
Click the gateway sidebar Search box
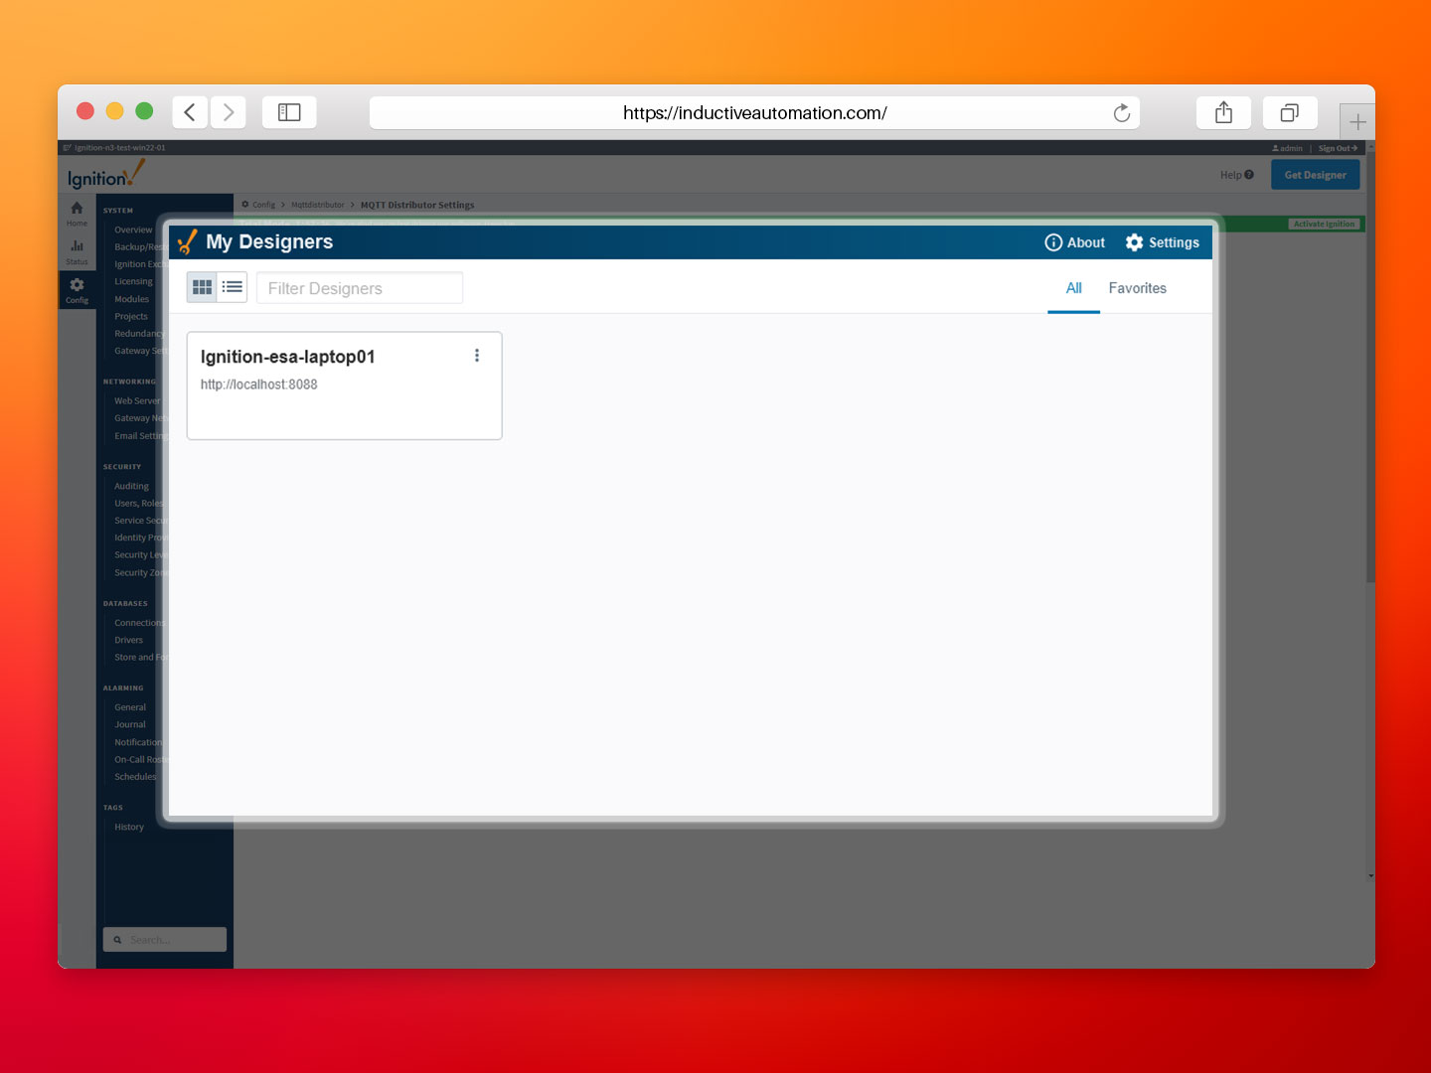pyautogui.click(x=165, y=940)
